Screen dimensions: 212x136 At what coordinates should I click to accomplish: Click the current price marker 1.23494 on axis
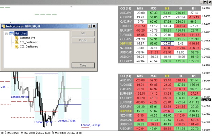[206, 100]
